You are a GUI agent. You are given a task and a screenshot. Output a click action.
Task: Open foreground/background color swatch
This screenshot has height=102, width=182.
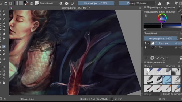[x=26, y=3]
